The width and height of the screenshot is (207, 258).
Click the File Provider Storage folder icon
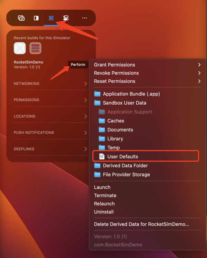click(97, 174)
